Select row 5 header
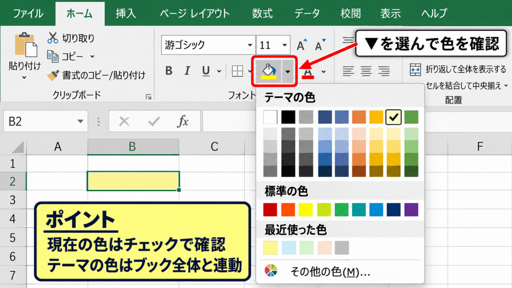Viewport: 512px width, 288px height. 12,238
